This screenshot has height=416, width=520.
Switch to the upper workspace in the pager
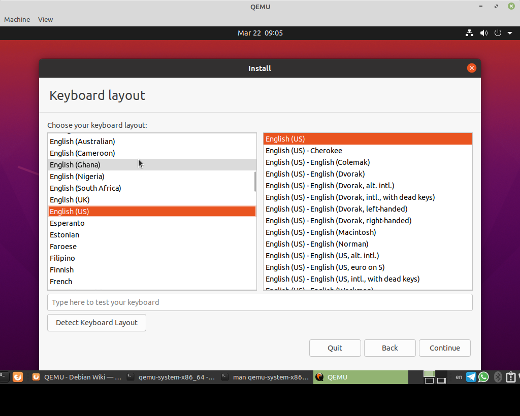(429, 373)
